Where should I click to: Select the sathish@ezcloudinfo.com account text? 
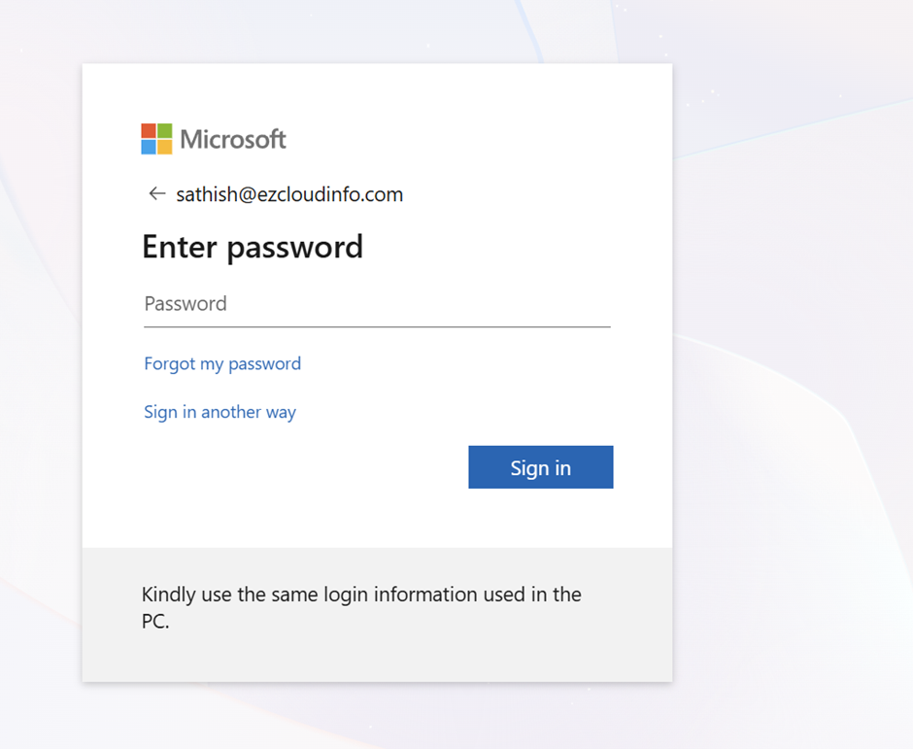tap(289, 194)
